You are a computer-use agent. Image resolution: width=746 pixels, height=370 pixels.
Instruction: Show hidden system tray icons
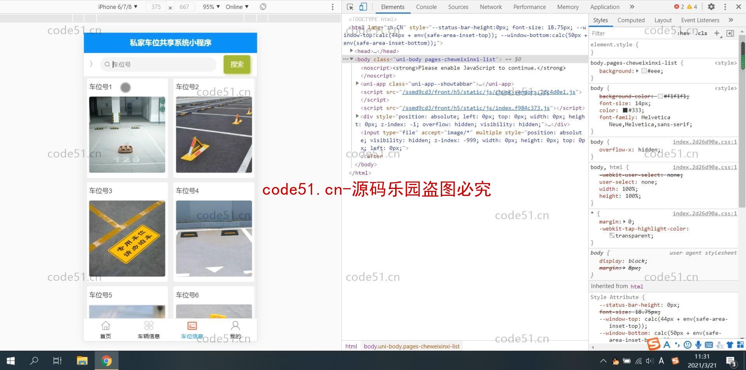[x=603, y=361]
